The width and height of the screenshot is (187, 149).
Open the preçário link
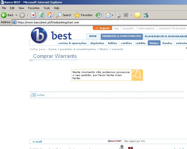click(x=128, y=28)
